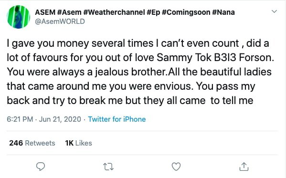The image size is (286, 178).
Task: Click the #Comingsoon hashtag in name
Action: 186,12
